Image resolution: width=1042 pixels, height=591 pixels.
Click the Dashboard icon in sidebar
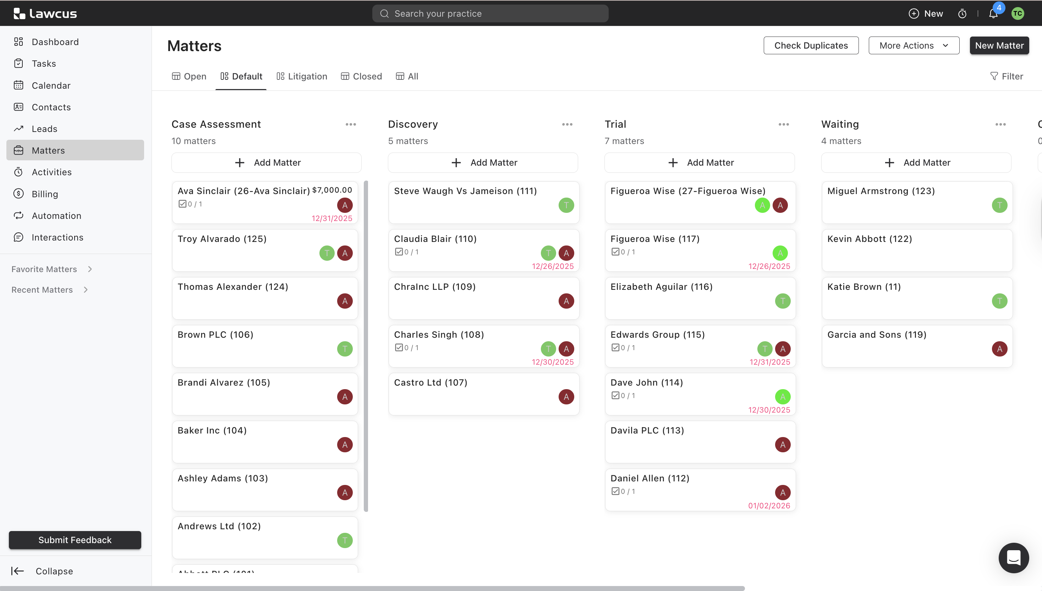click(19, 42)
